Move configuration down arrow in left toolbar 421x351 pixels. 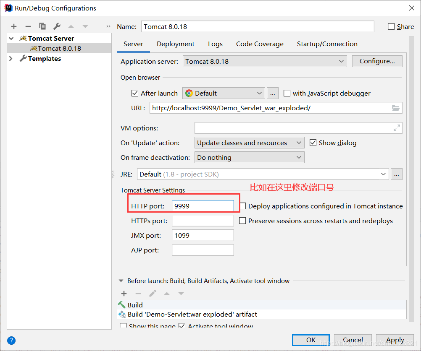[x=85, y=26]
